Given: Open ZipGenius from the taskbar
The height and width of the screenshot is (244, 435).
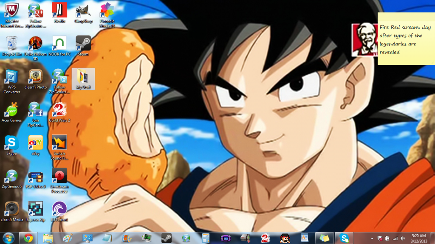Looking at the screenshot, I should pos(186,238).
